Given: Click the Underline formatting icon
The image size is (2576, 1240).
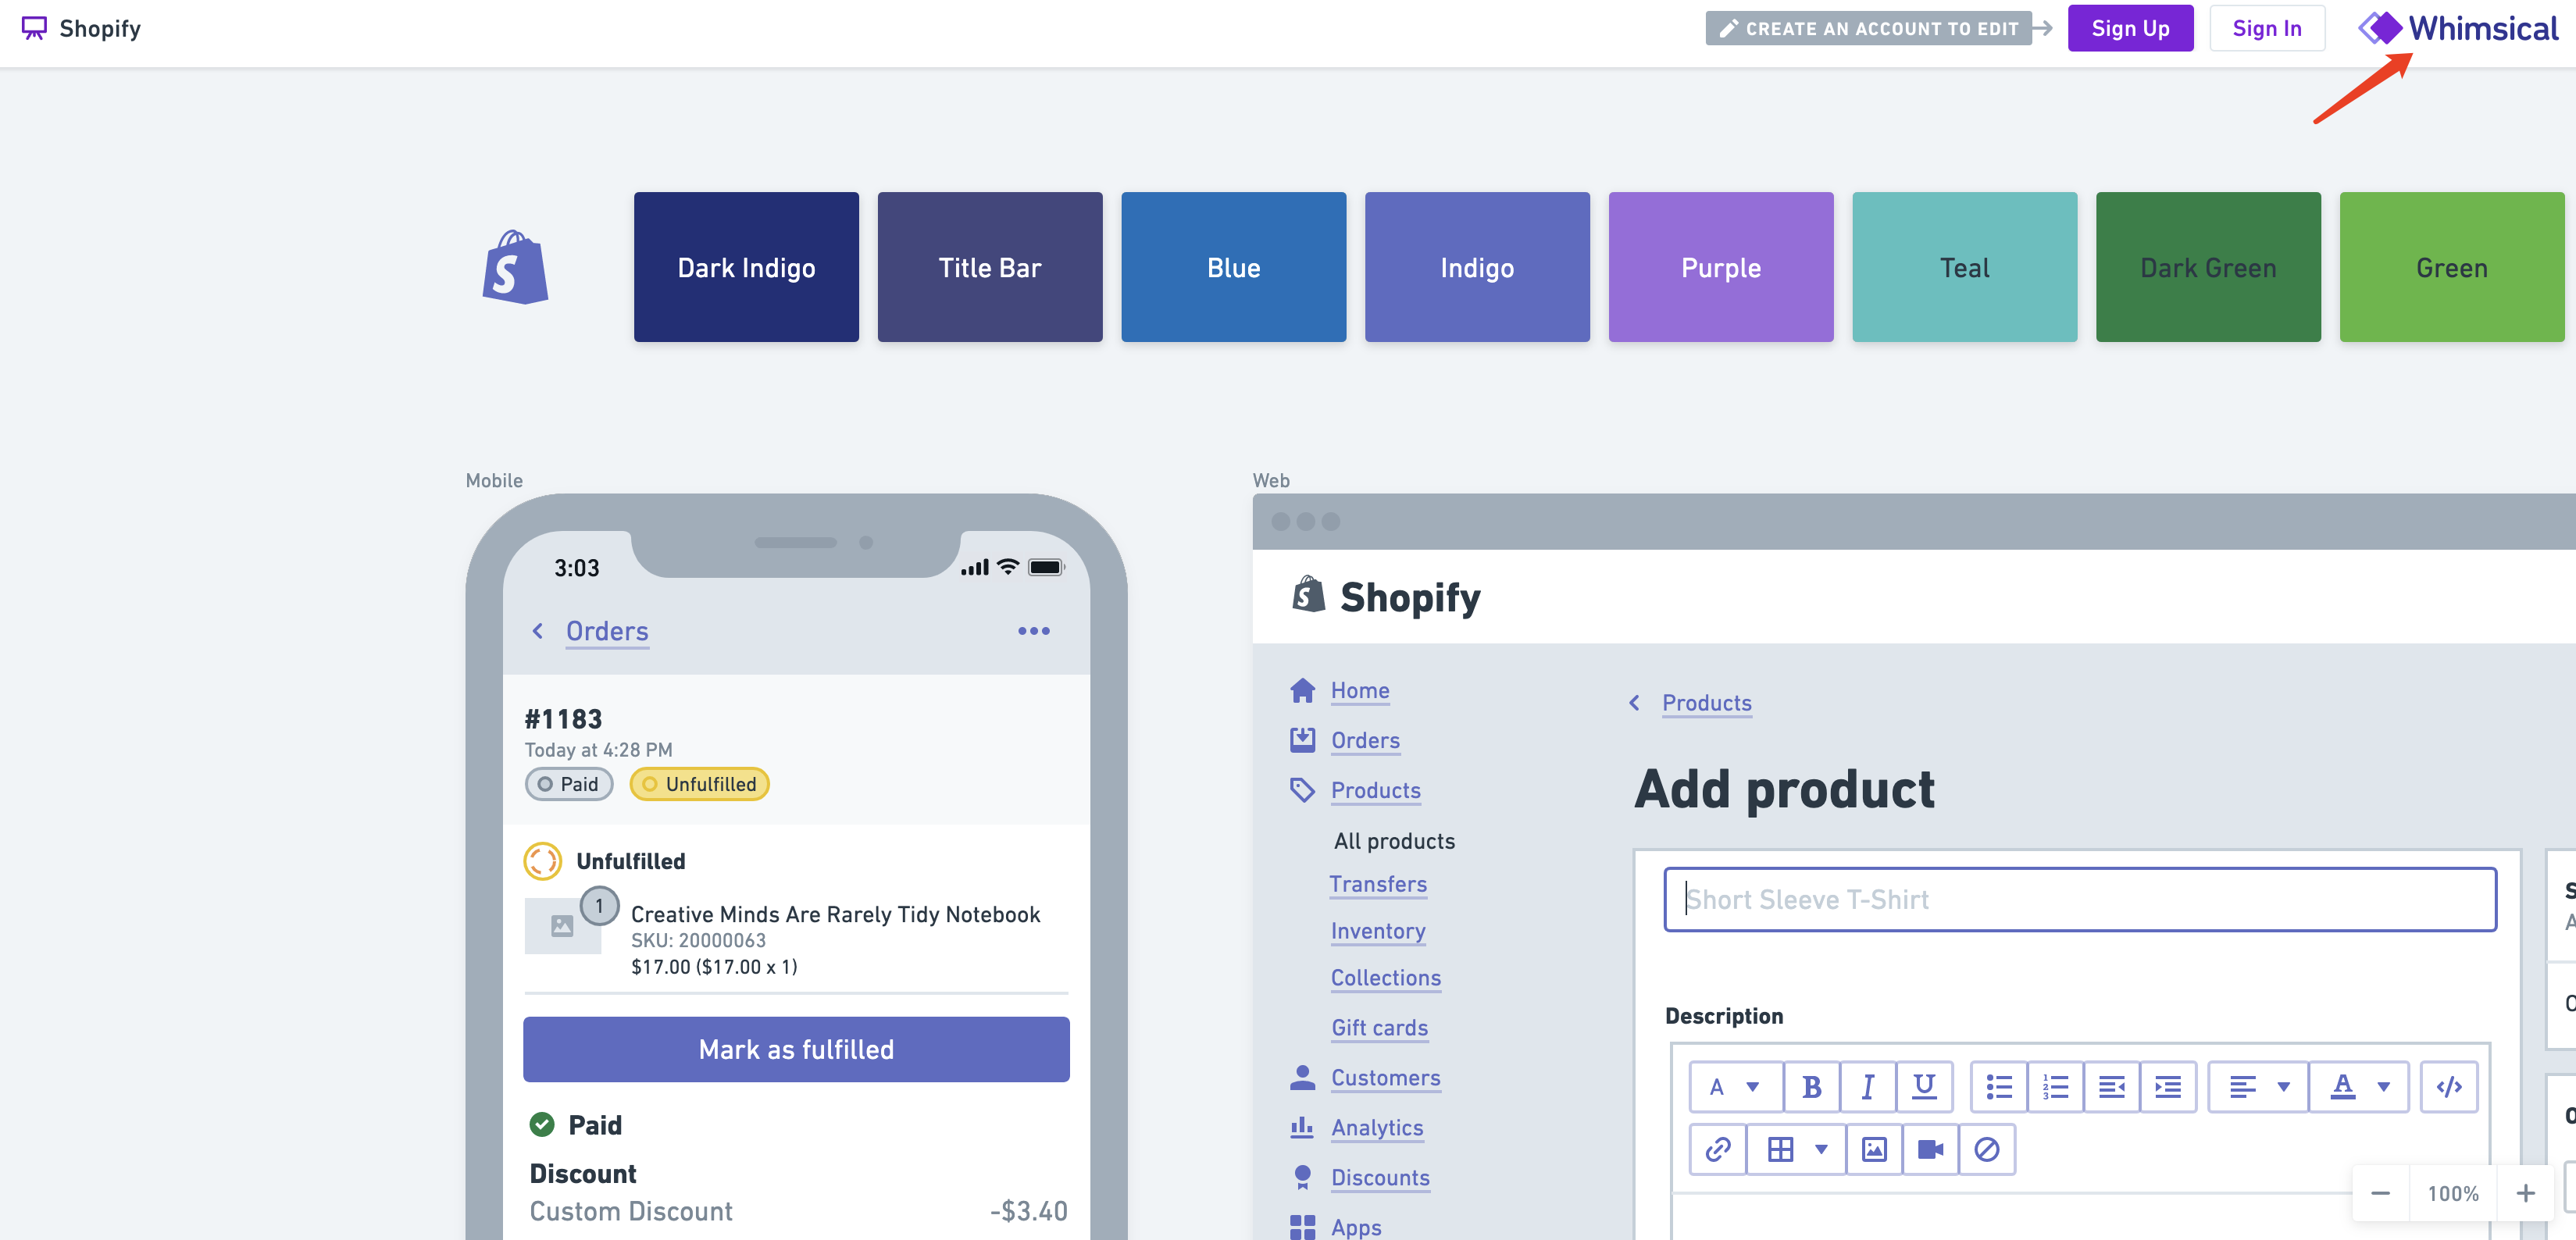Looking at the screenshot, I should (1923, 1087).
